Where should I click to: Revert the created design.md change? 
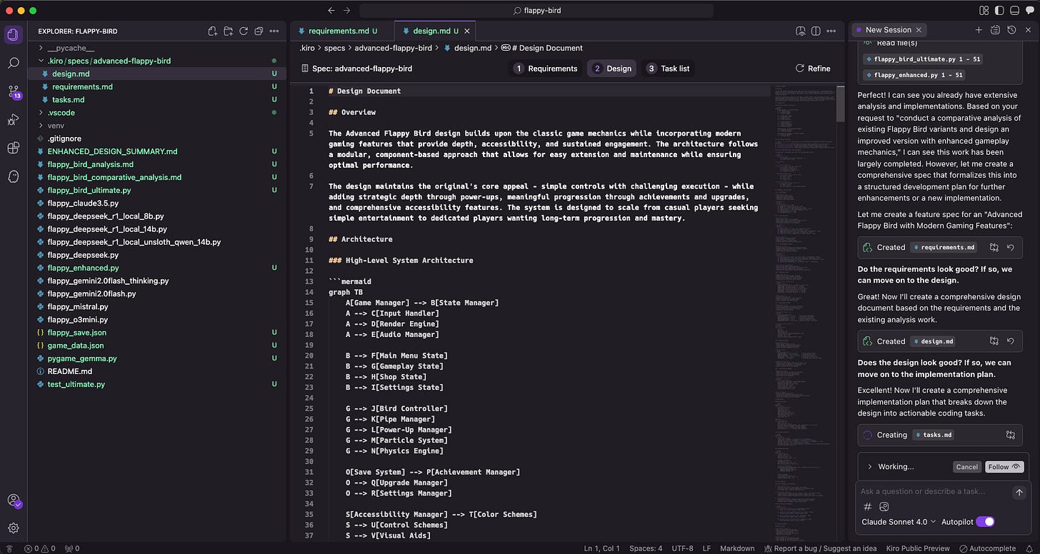click(1011, 341)
